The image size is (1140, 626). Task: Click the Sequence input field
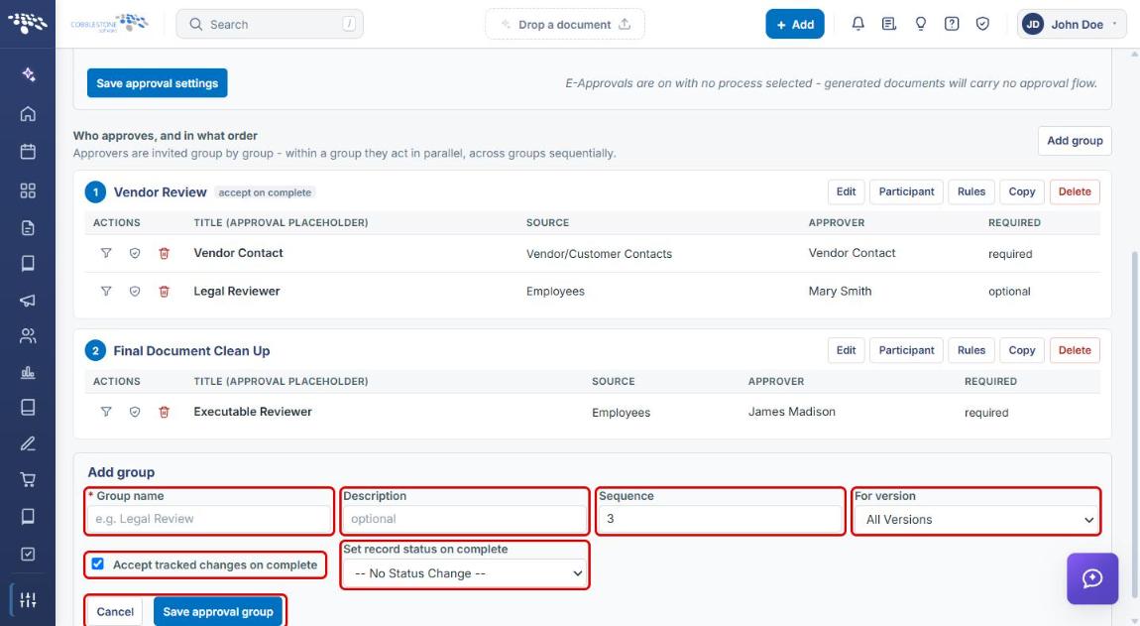pyautogui.click(x=721, y=519)
